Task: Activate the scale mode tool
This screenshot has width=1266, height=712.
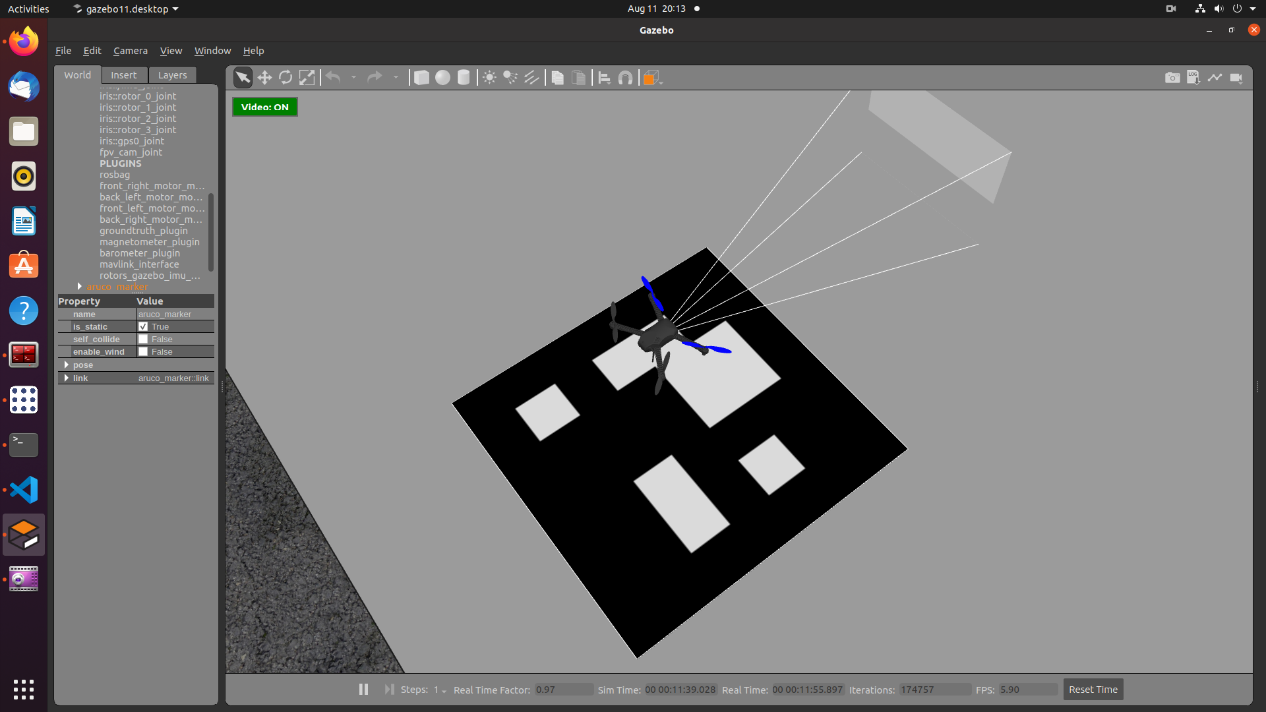Action: point(307,78)
